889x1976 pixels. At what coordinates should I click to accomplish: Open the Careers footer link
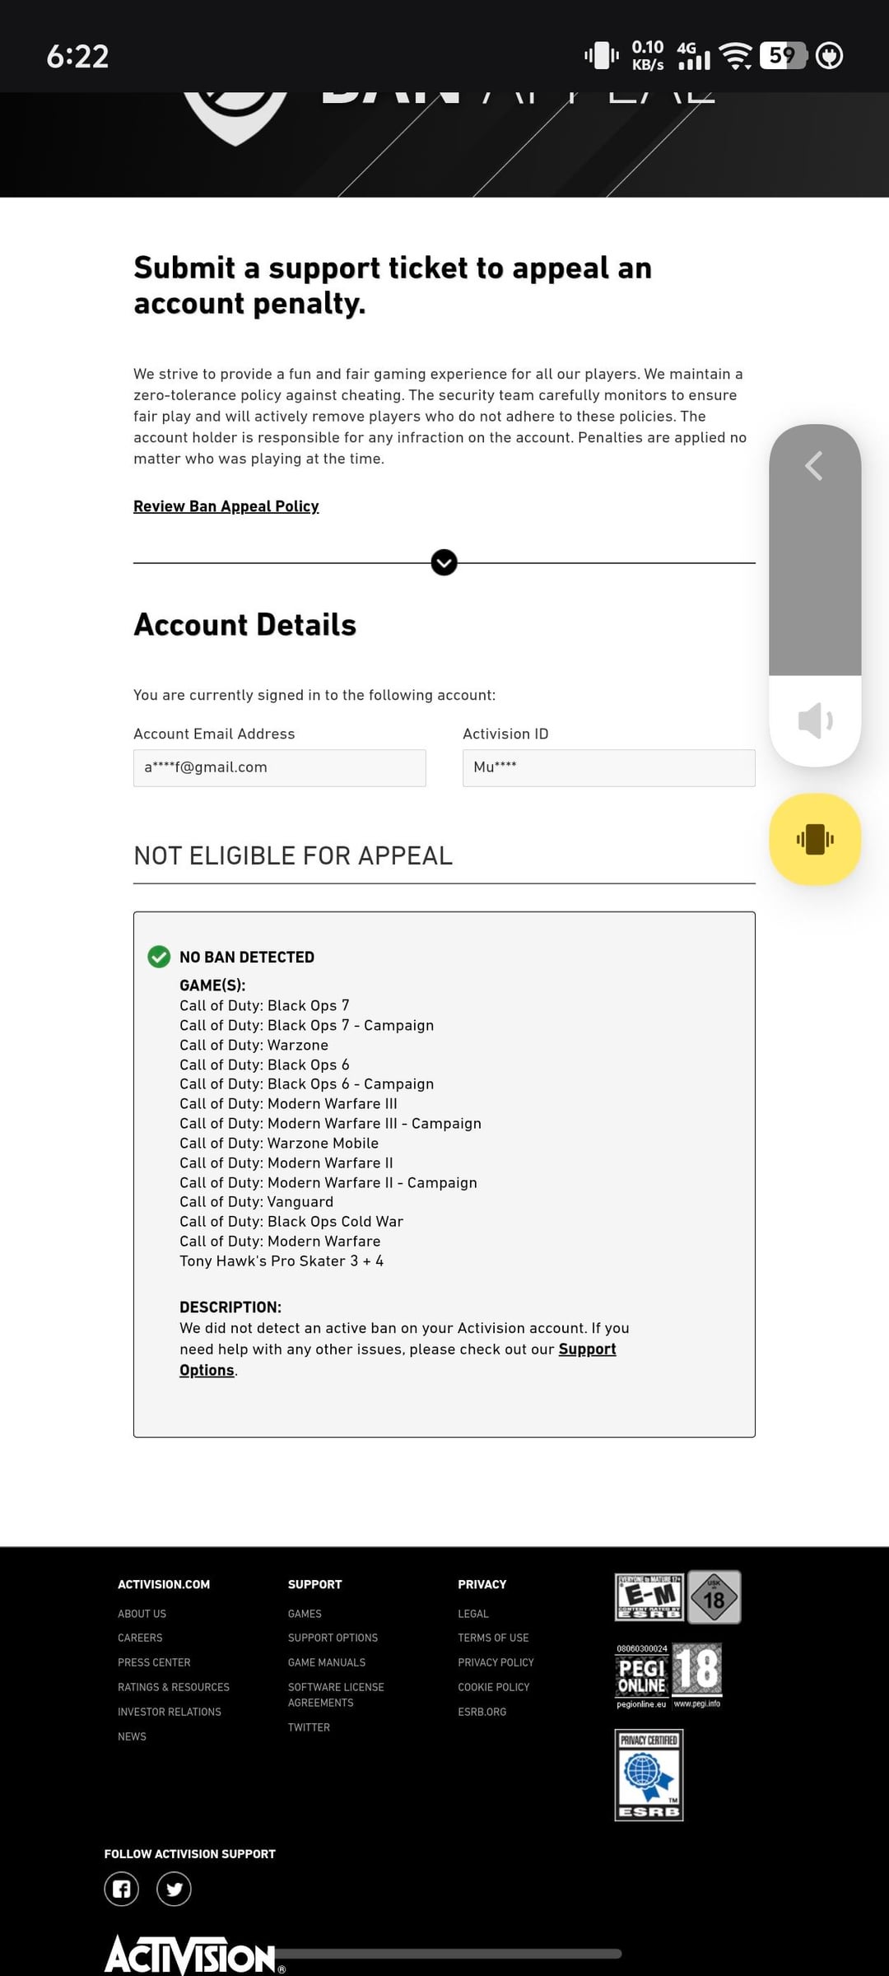tap(140, 1638)
